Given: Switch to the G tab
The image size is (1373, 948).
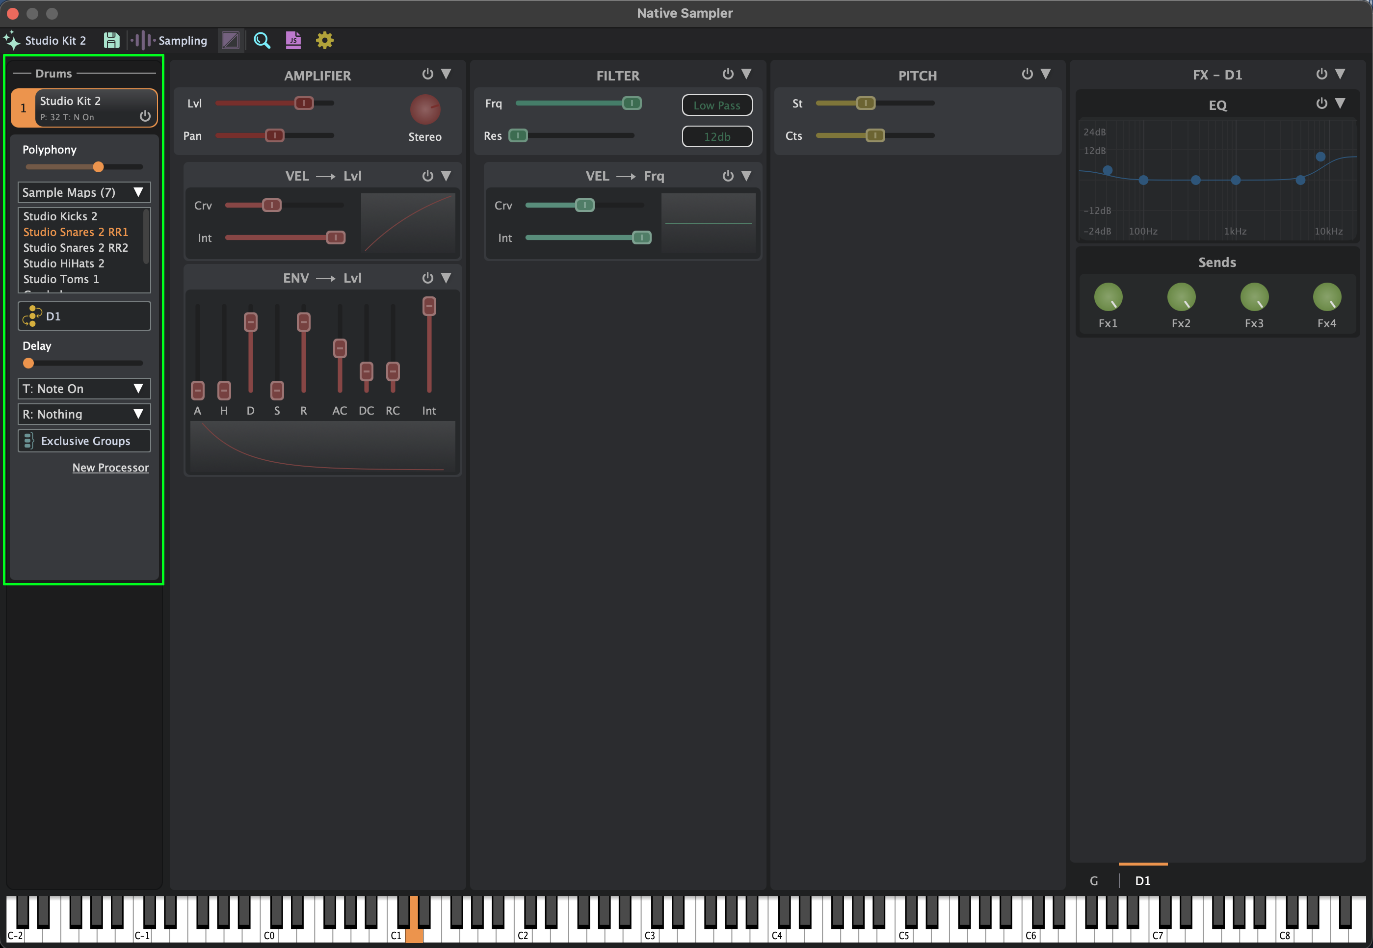Looking at the screenshot, I should tap(1094, 881).
